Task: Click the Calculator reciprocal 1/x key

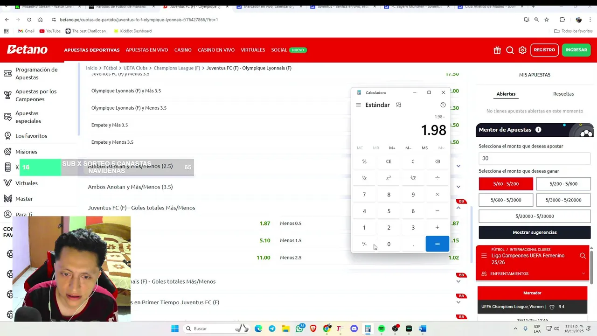Action: (x=364, y=178)
